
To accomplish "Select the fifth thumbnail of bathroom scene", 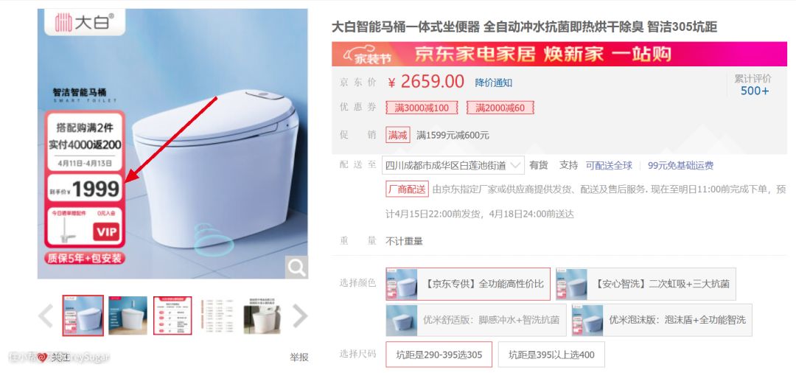I will tap(262, 316).
